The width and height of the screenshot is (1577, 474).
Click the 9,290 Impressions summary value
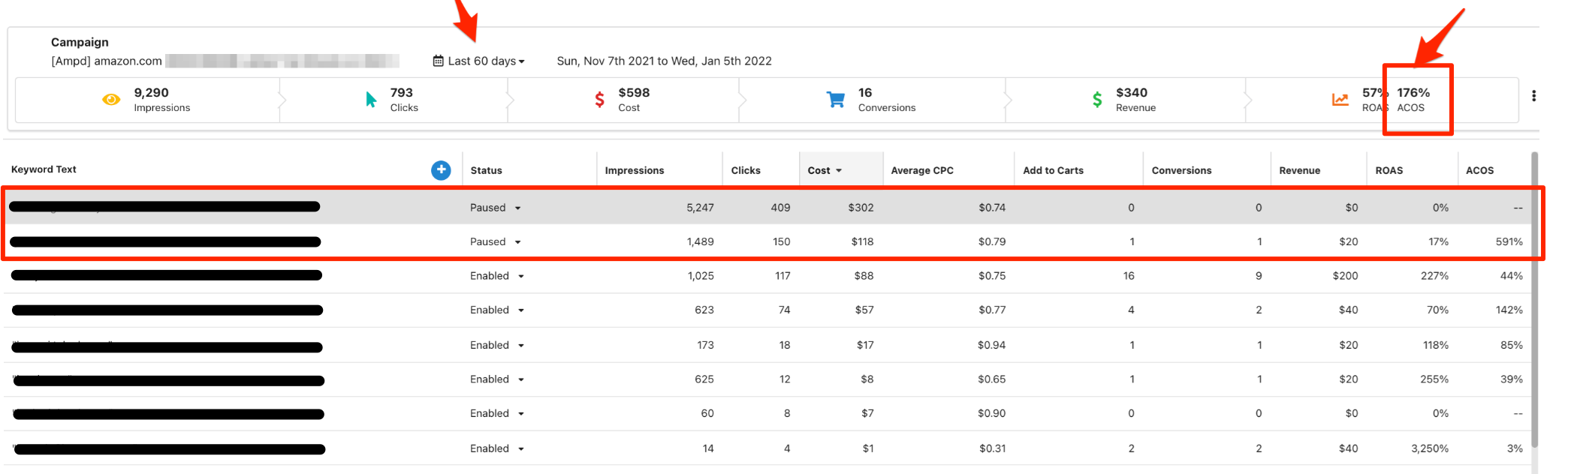[151, 92]
